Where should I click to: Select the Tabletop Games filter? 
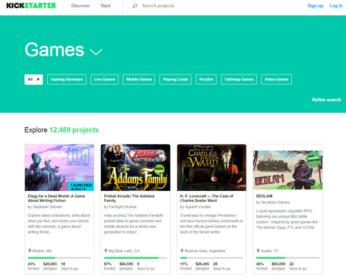pos(239,79)
